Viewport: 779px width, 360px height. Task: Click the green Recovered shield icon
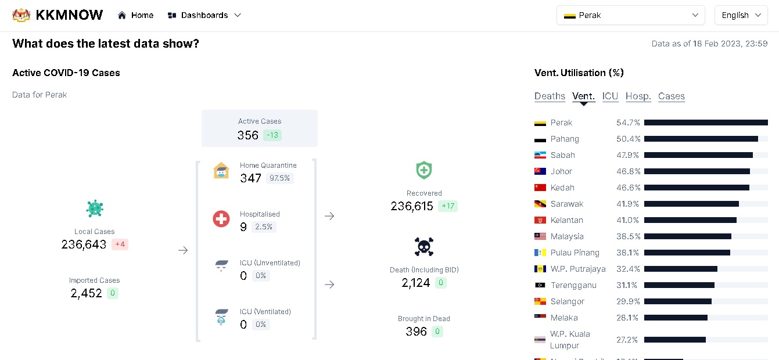[x=424, y=170]
